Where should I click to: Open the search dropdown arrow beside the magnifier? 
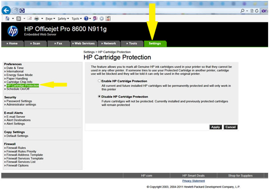(x=247, y=11)
